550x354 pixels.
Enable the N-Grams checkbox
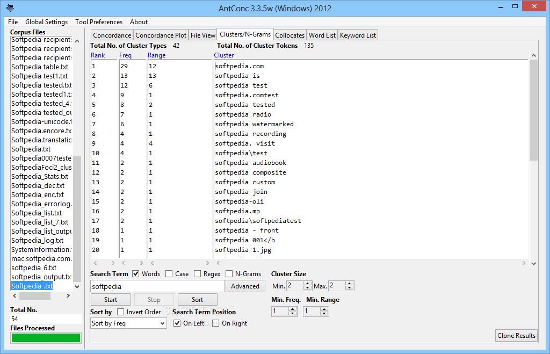pyautogui.click(x=229, y=273)
